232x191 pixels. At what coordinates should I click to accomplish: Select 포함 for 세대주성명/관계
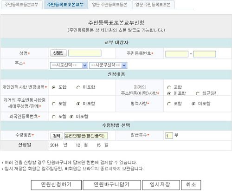(x=54, y=104)
